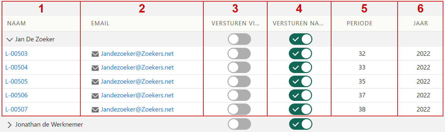Enable grey toggle for Jonathan de Werknemer
Viewport: 445px width, 132px height.
pos(239,124)
